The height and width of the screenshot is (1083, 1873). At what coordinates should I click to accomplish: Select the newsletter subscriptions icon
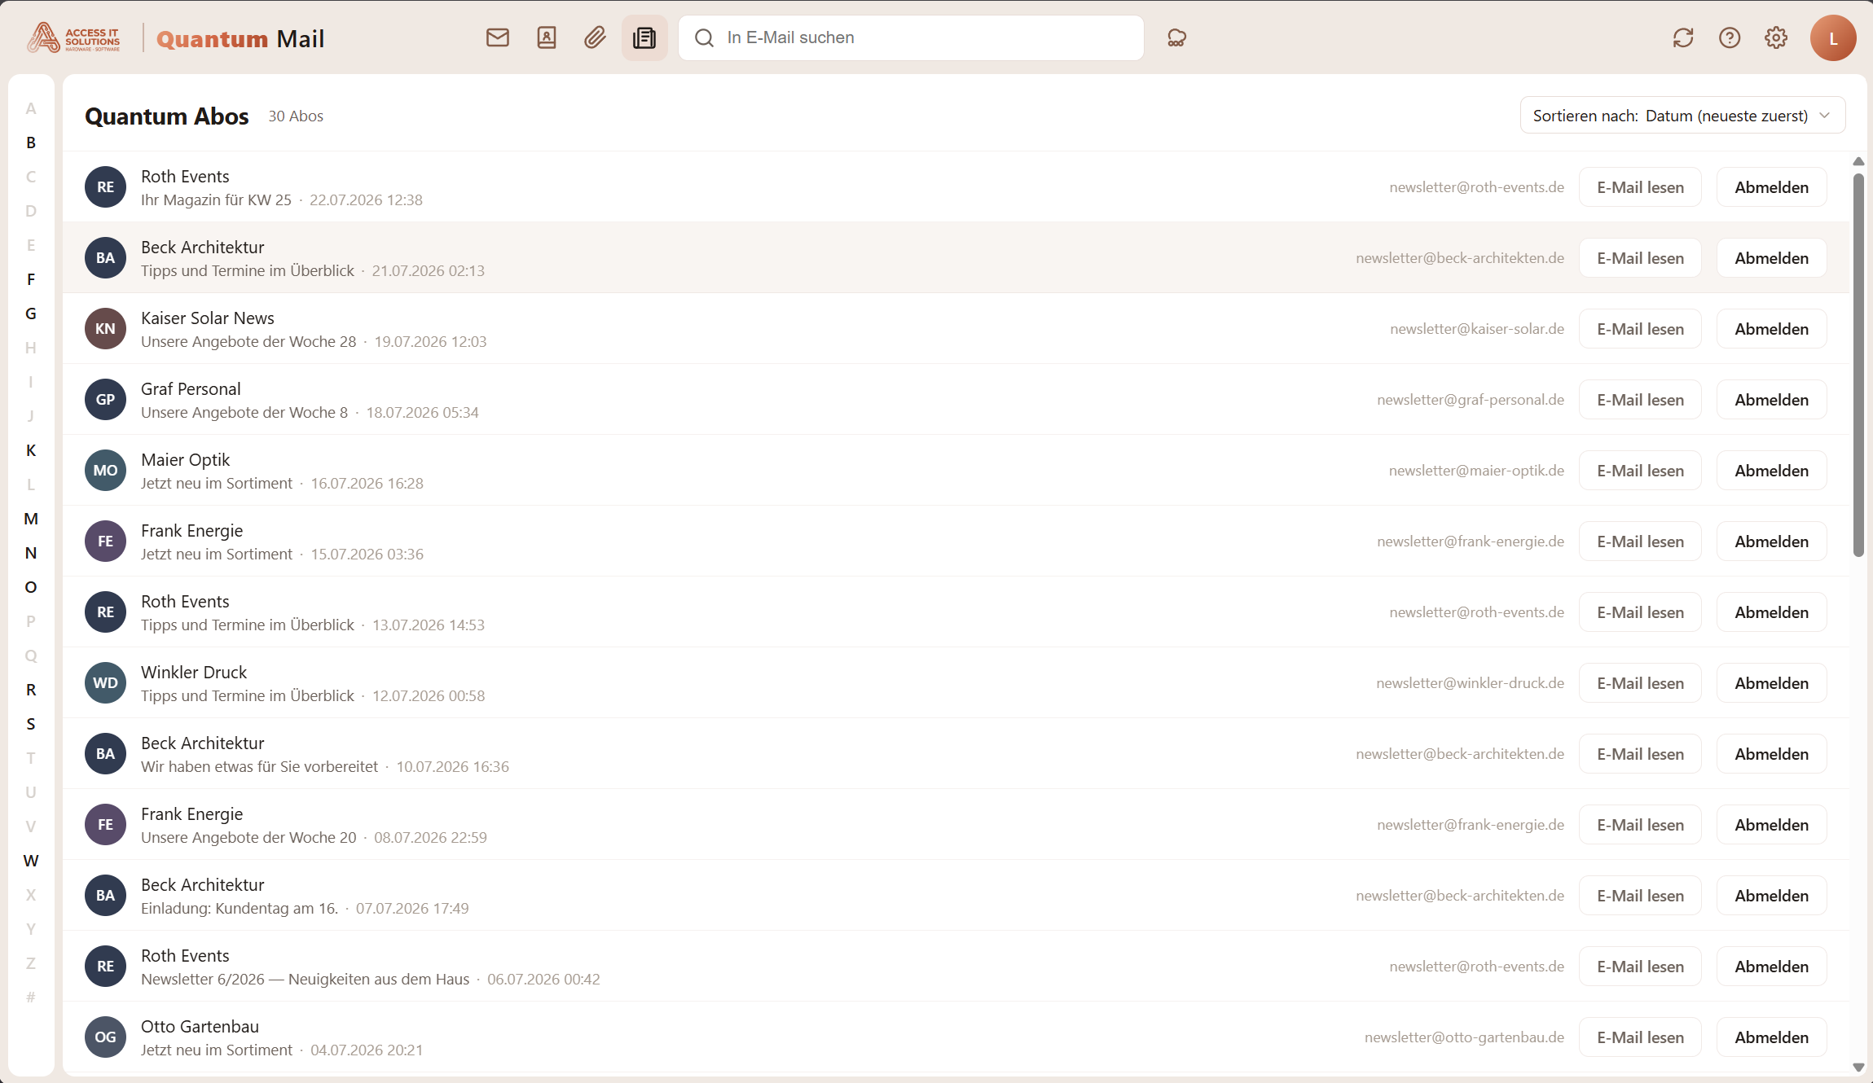coord(644,37)
